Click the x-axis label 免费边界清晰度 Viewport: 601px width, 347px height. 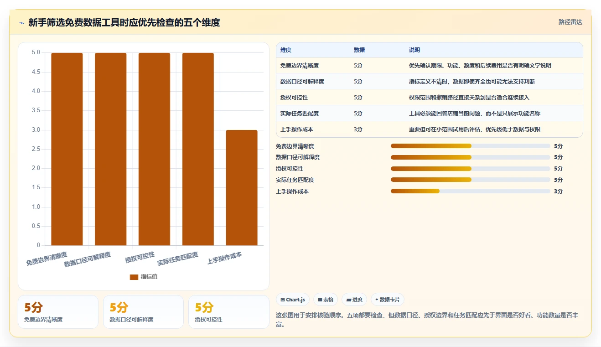click(x=47, y=259)
